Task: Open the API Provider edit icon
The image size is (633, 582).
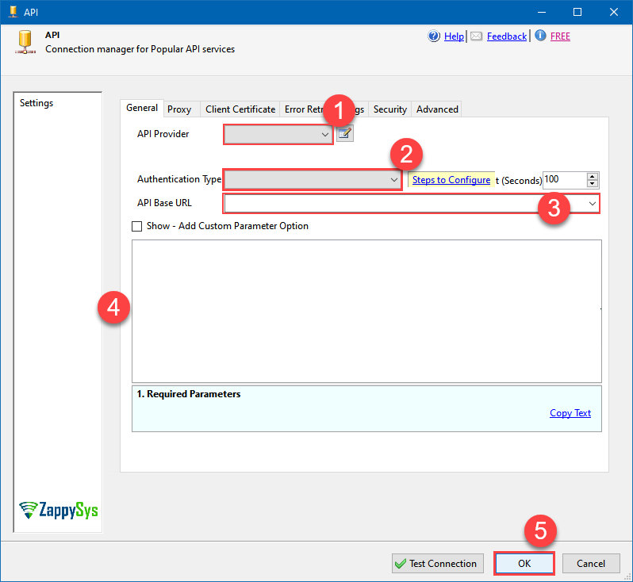Action: (345, 133)
